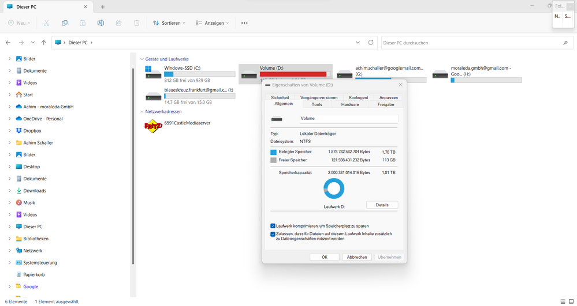Click the Share icon in toolbar

tap(118, 23)
